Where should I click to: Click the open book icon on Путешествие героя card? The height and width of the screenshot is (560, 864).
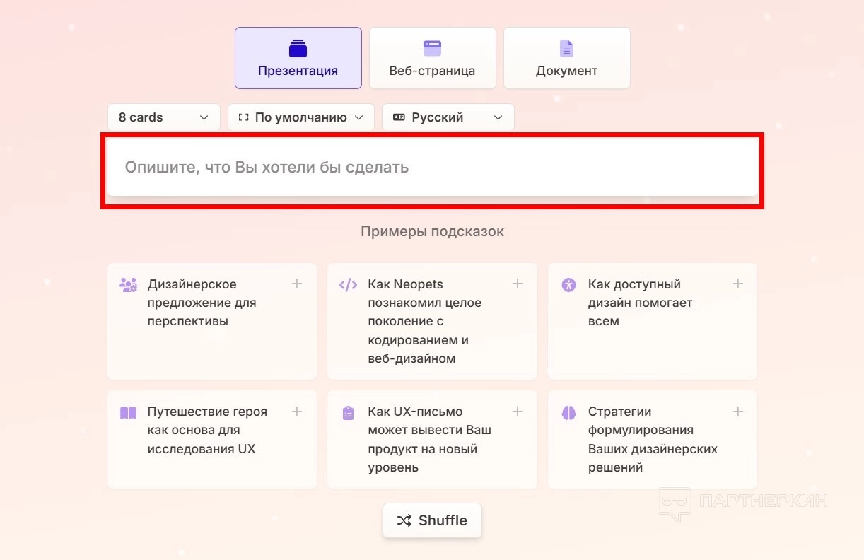(x=128, y=413)
